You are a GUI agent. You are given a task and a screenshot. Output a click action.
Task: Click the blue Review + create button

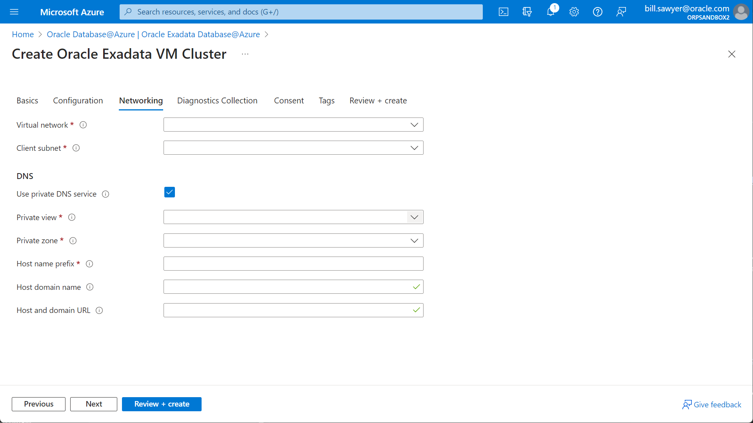[x=162, y=404]
